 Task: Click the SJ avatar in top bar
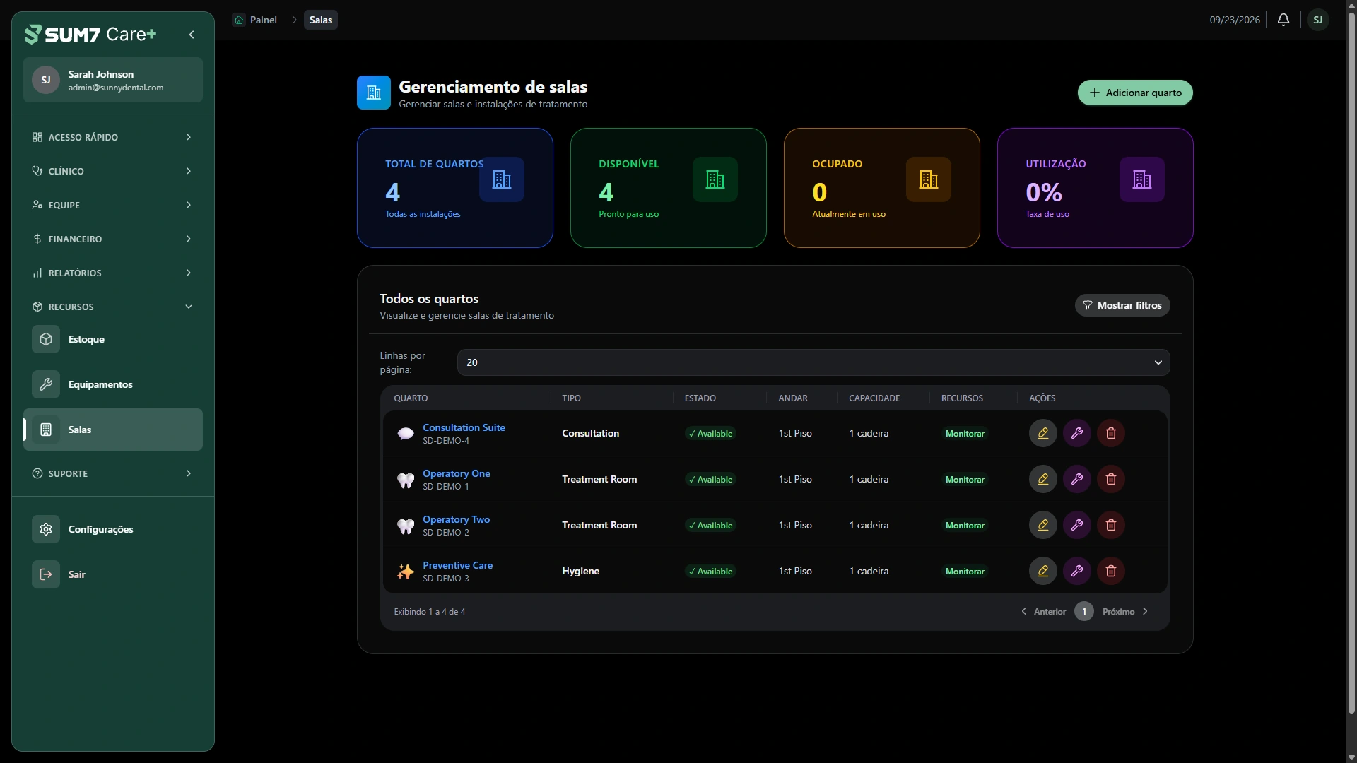1317,20
